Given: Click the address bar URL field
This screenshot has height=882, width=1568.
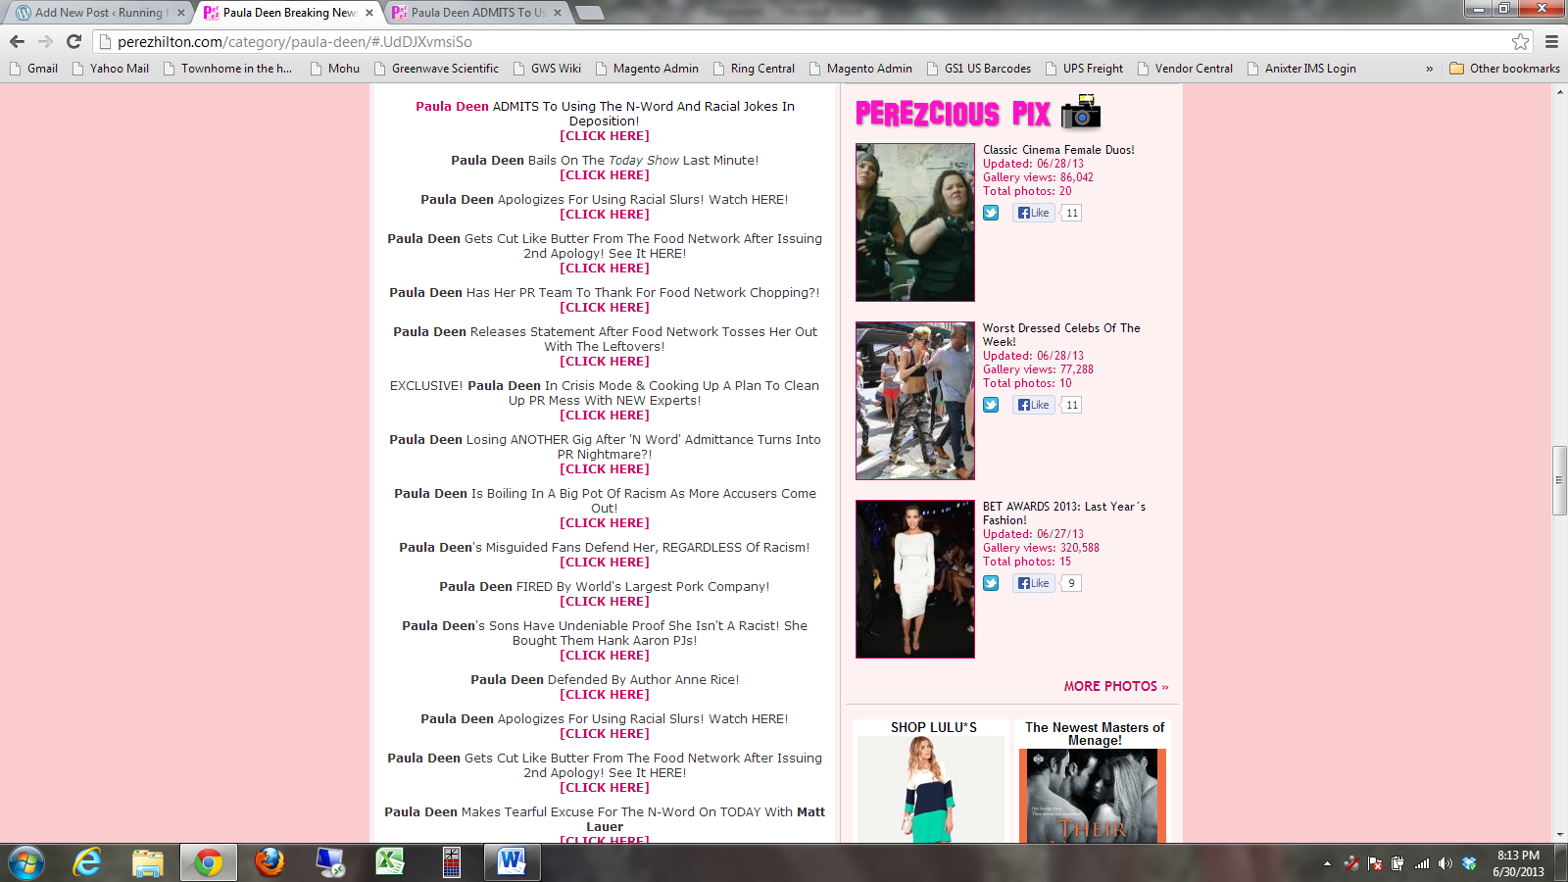Looking at the screenshot, I should 784,41.
